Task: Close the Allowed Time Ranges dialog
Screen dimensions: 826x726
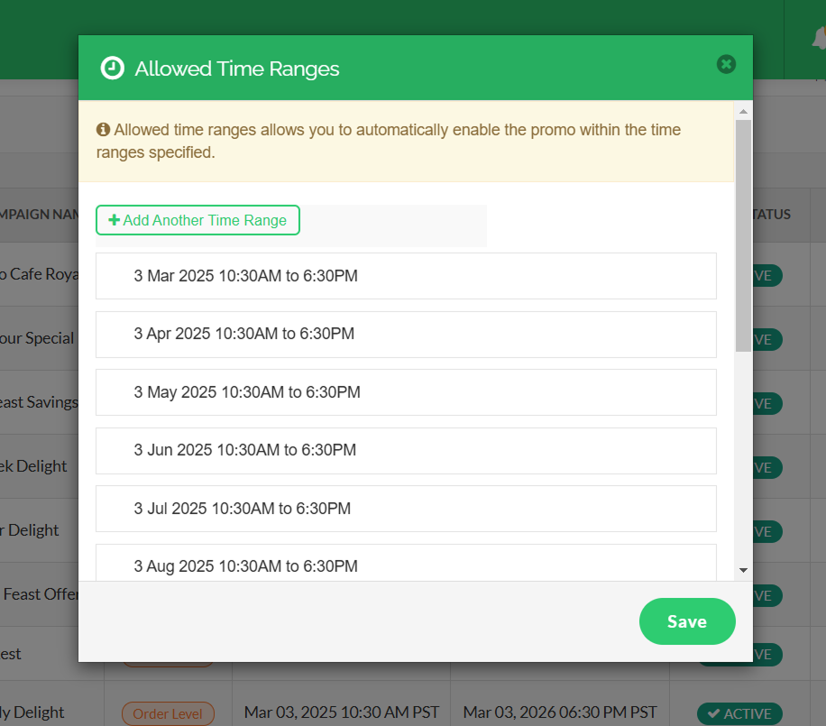Action: [726, 64]
